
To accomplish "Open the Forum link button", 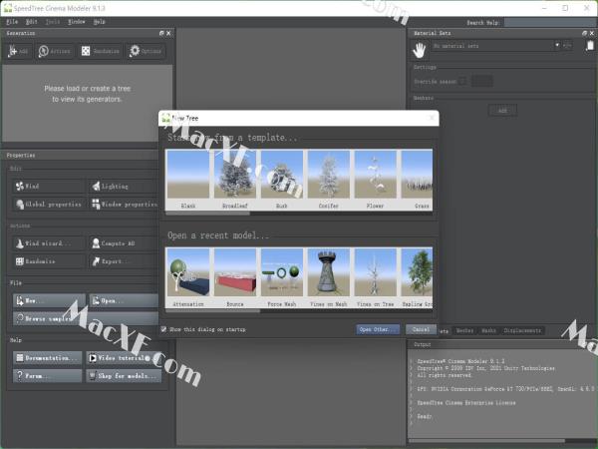I will [48, 376].
